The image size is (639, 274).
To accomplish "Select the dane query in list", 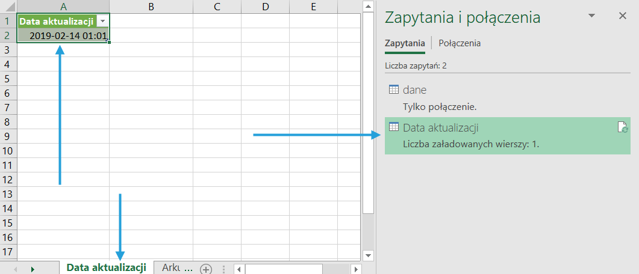I will coord(416,90).
